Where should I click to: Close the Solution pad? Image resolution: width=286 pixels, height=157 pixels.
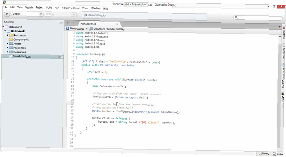tap(62, 23)
